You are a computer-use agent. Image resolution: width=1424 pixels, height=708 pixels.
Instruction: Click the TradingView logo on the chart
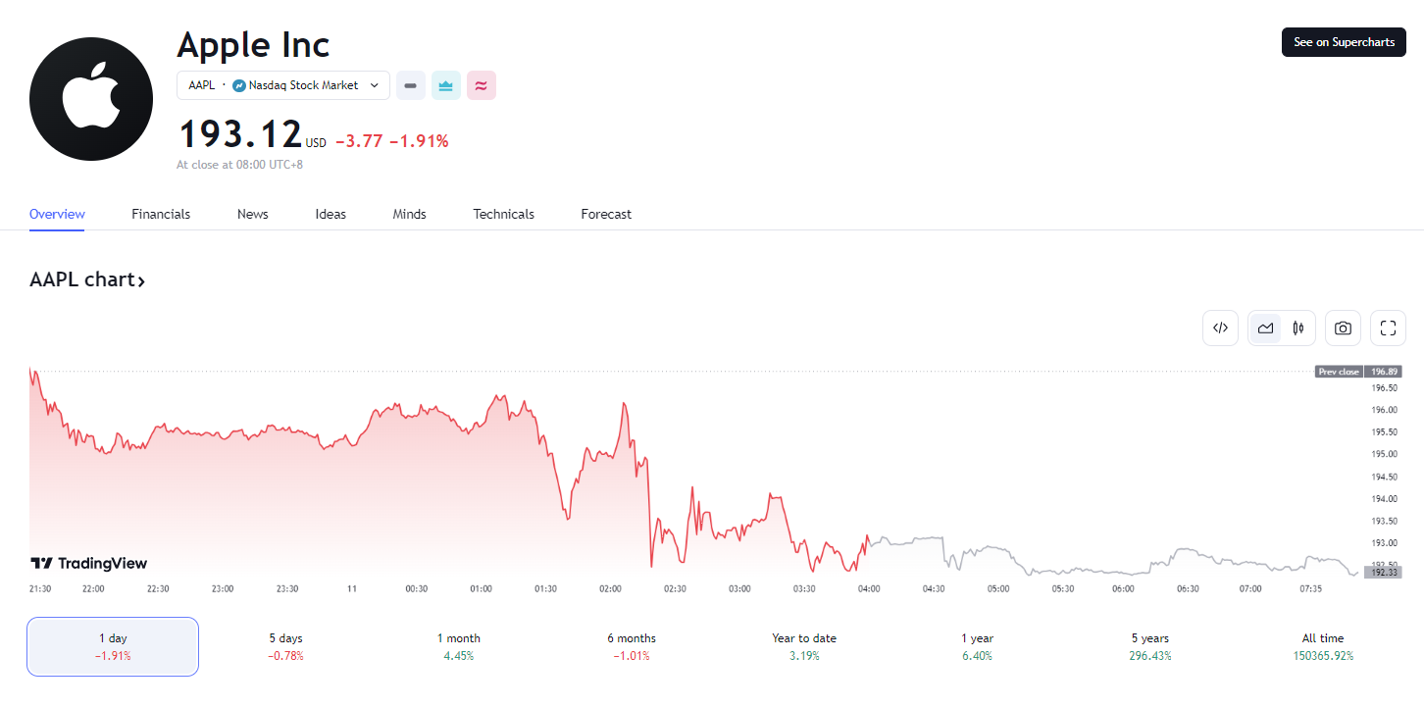click(89, 563)
